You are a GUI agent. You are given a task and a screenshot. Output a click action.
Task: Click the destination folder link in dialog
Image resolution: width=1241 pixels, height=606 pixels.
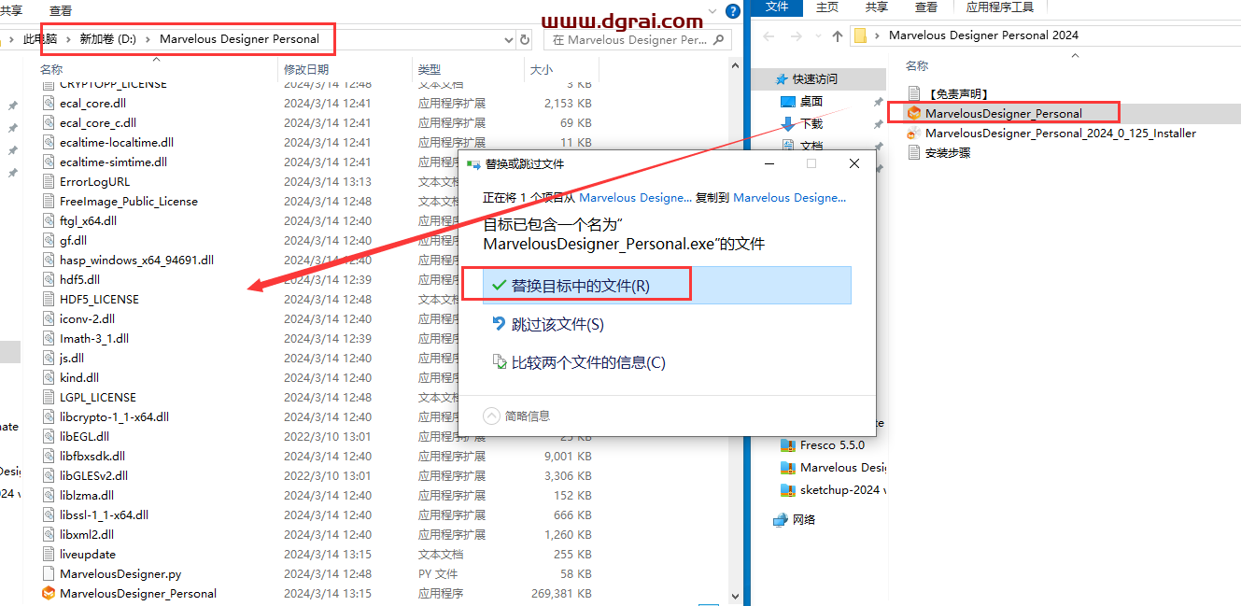point(790,198)
